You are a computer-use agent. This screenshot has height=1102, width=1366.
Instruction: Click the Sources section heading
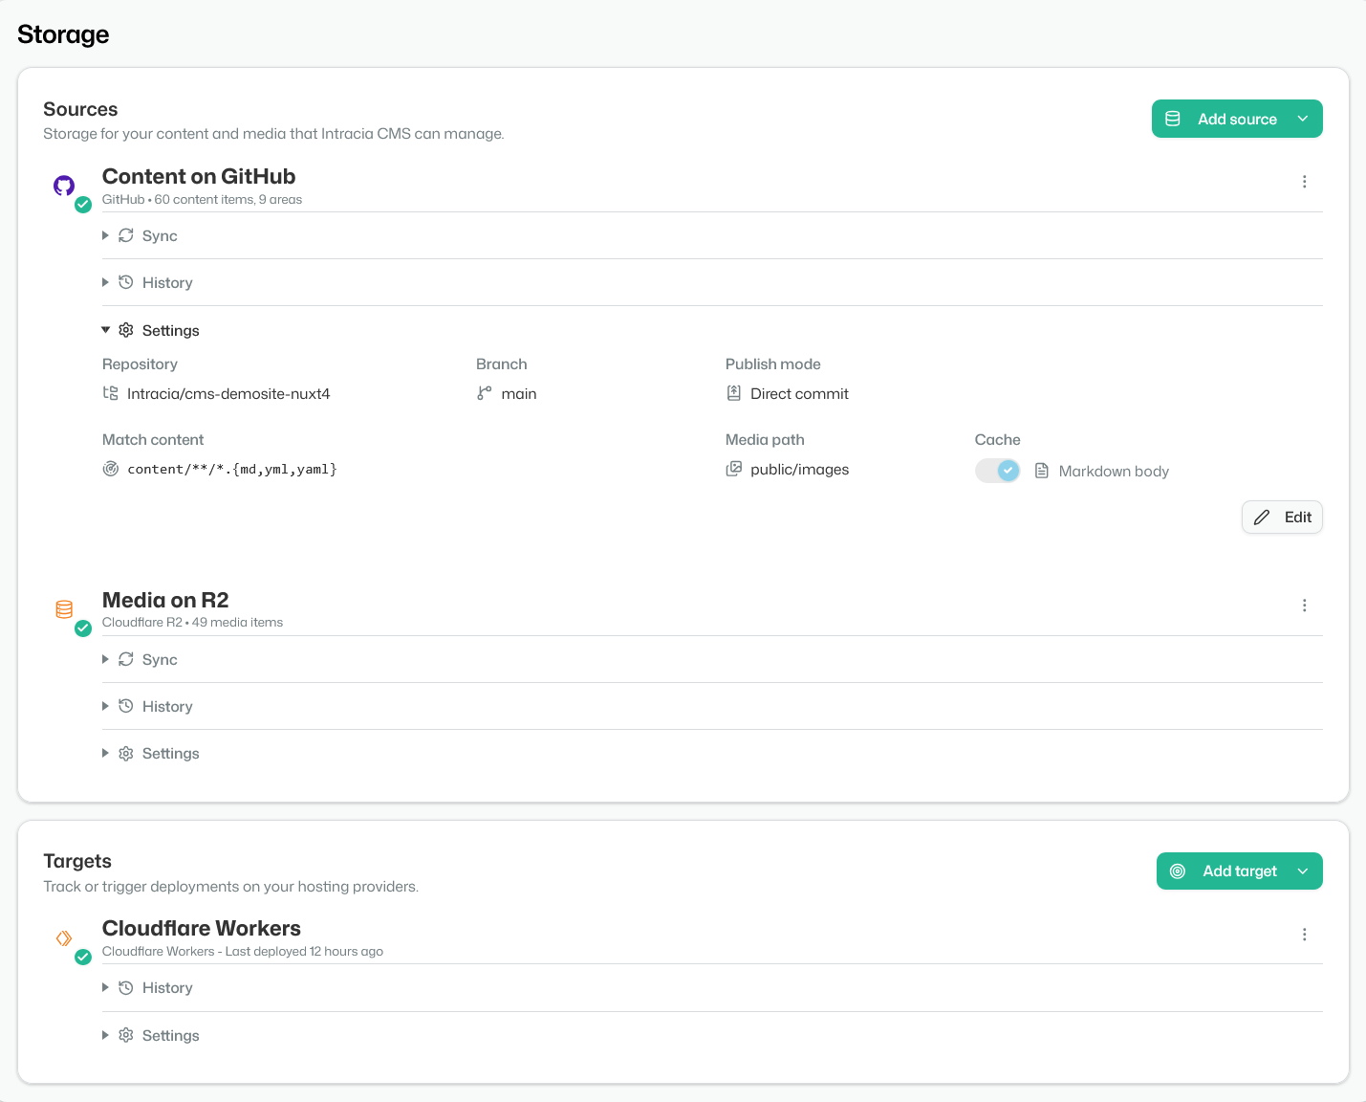pyautogui.click(x=80, y=109)
